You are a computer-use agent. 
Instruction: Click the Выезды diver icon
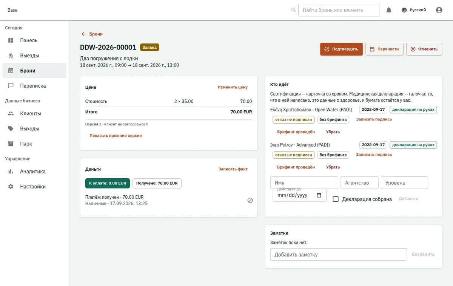[11, 56]
